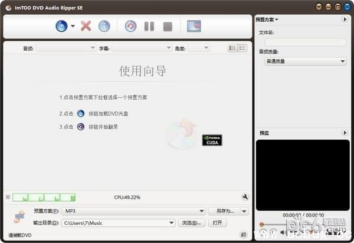The width and height of the screenshot is (354, 243).
Task: Click the pause button in toolbar
Action: [x=149, y=26]
